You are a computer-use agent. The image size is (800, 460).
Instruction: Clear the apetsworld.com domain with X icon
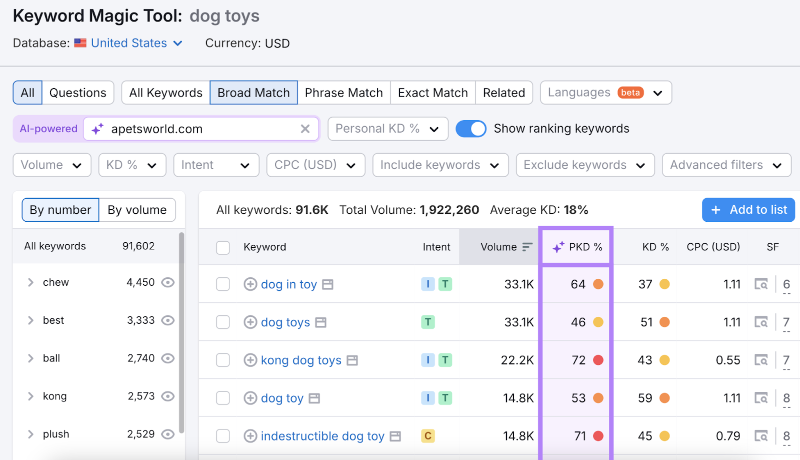[305, 129]
